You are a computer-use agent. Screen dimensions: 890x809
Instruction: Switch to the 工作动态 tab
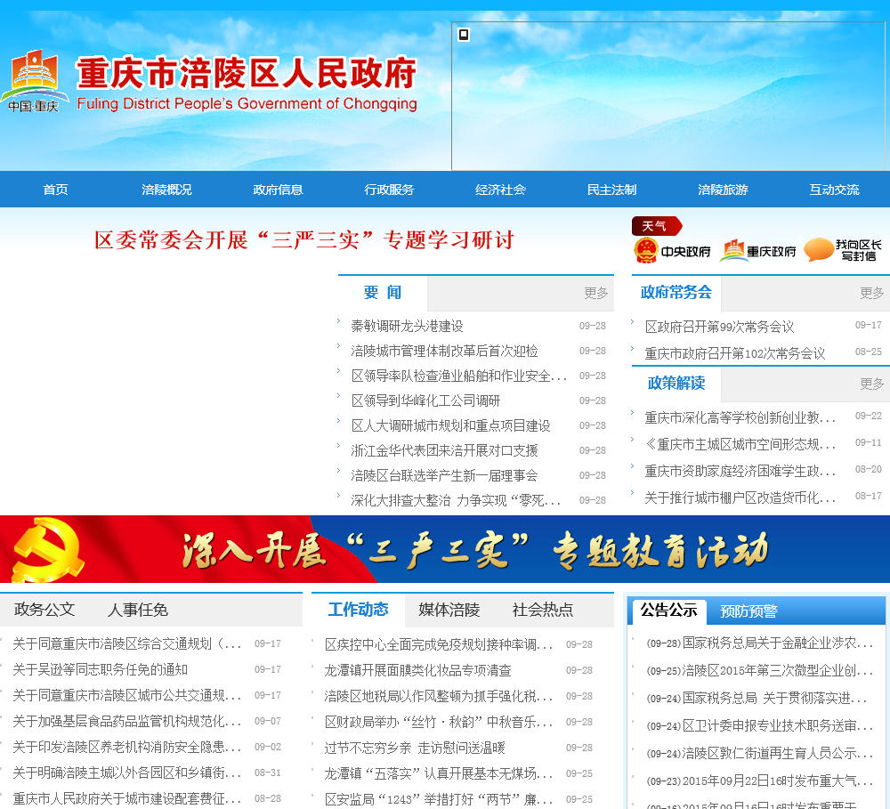(x=358, y=610)
